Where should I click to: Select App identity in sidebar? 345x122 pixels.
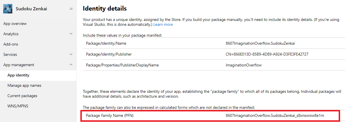(x=18, y=75)
